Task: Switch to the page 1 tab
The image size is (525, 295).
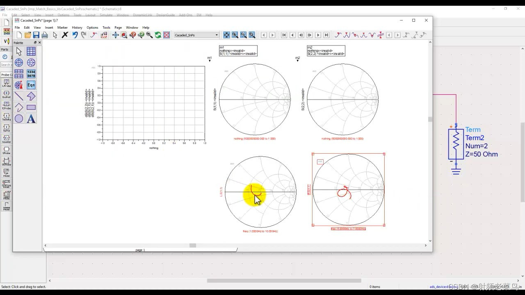Action: tap(140, 250)
